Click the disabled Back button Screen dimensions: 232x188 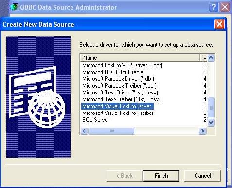click(125, 176)
